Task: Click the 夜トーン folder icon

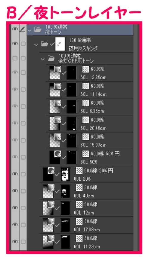Action: [x=38, y=30]
